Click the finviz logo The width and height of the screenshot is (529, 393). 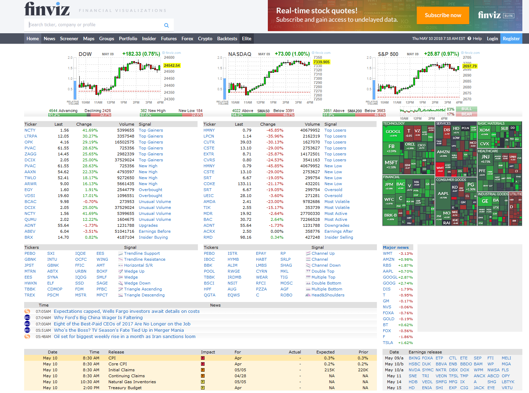(x=47, y=9)
